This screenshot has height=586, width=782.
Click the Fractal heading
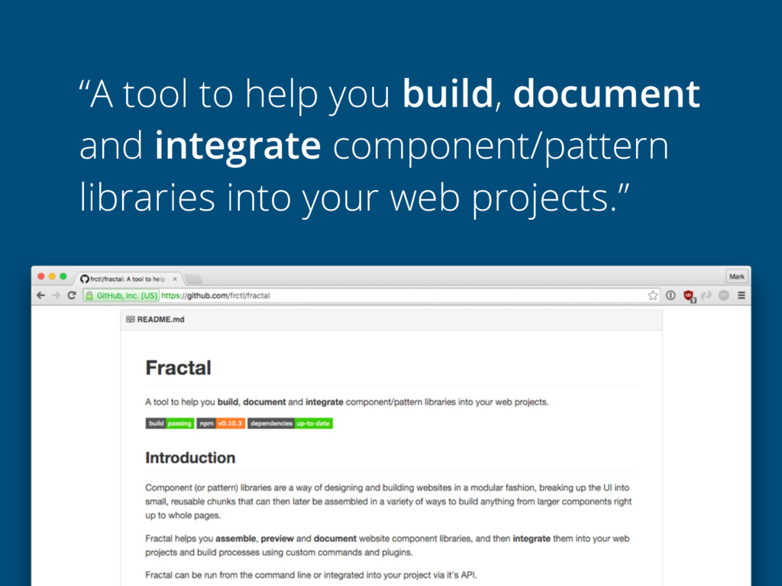[x=179, y=368]
